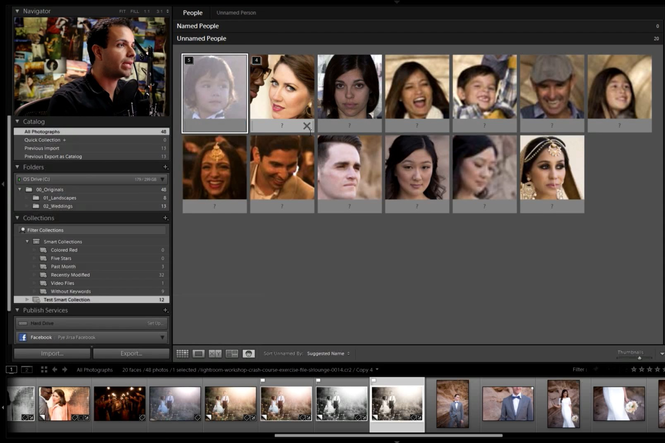This screenshot has height=443, width=665.
Task: Open the filmstrip source path dropdown arrow
Action: click(x=377, y=369)
